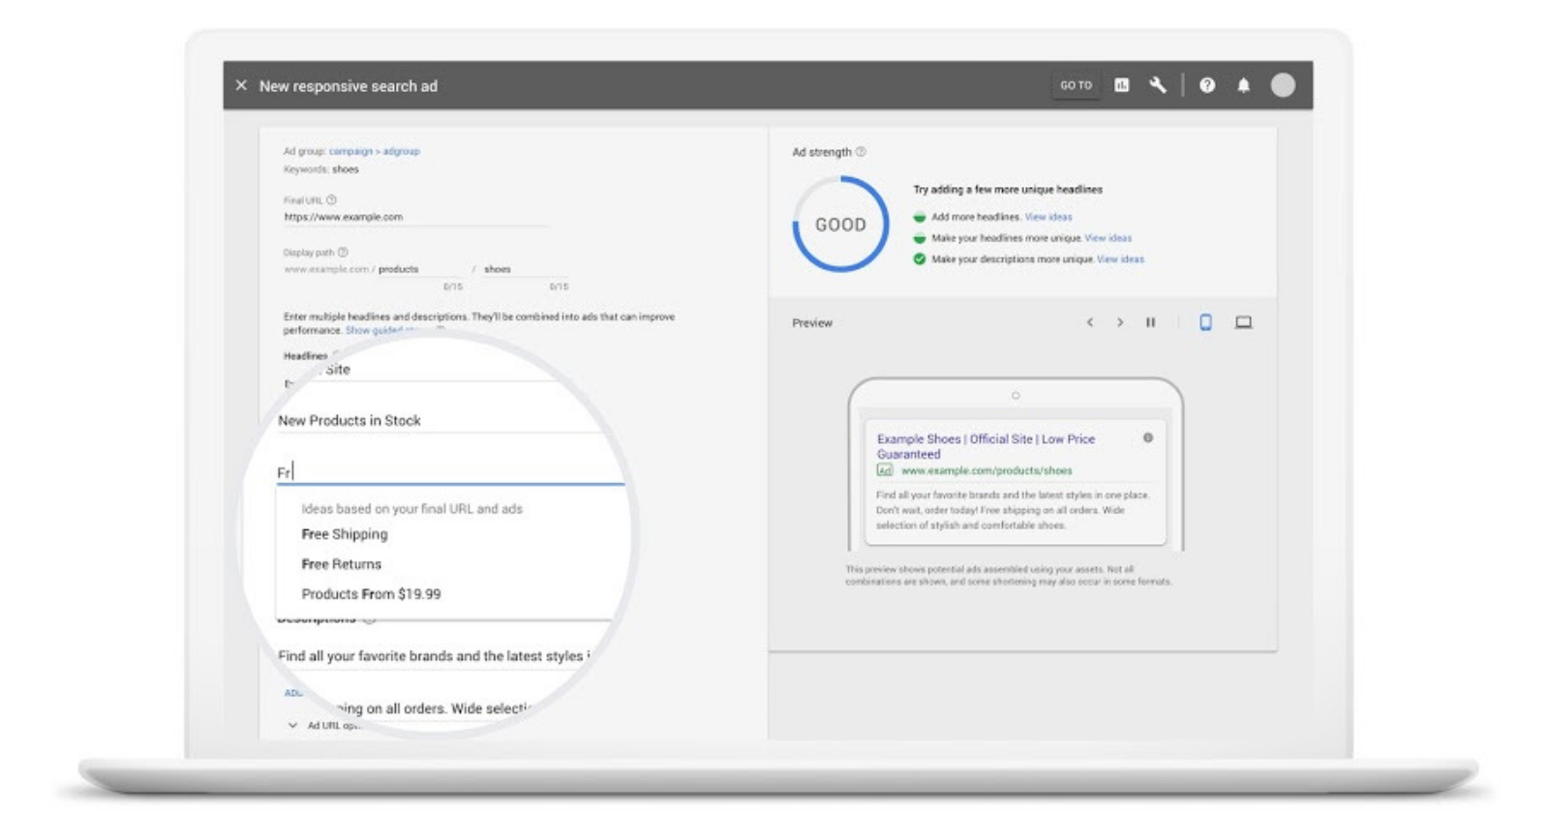The image size is (1549, 813).
Task: Open the tools wrench icon
Action: click(1158, 85)
